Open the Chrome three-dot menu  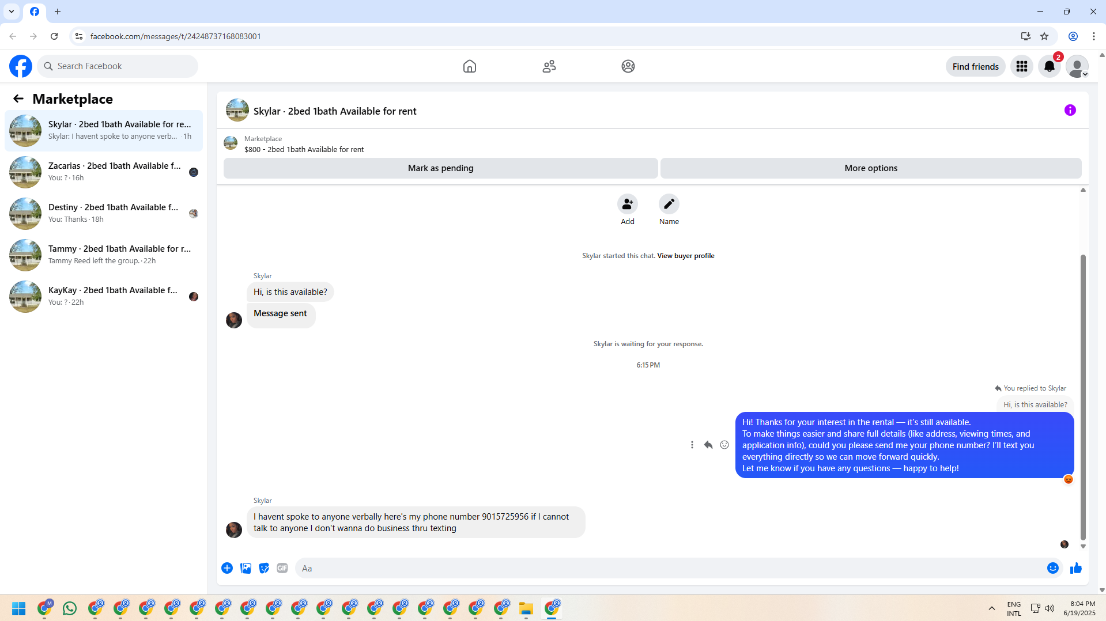[1094, 36]
